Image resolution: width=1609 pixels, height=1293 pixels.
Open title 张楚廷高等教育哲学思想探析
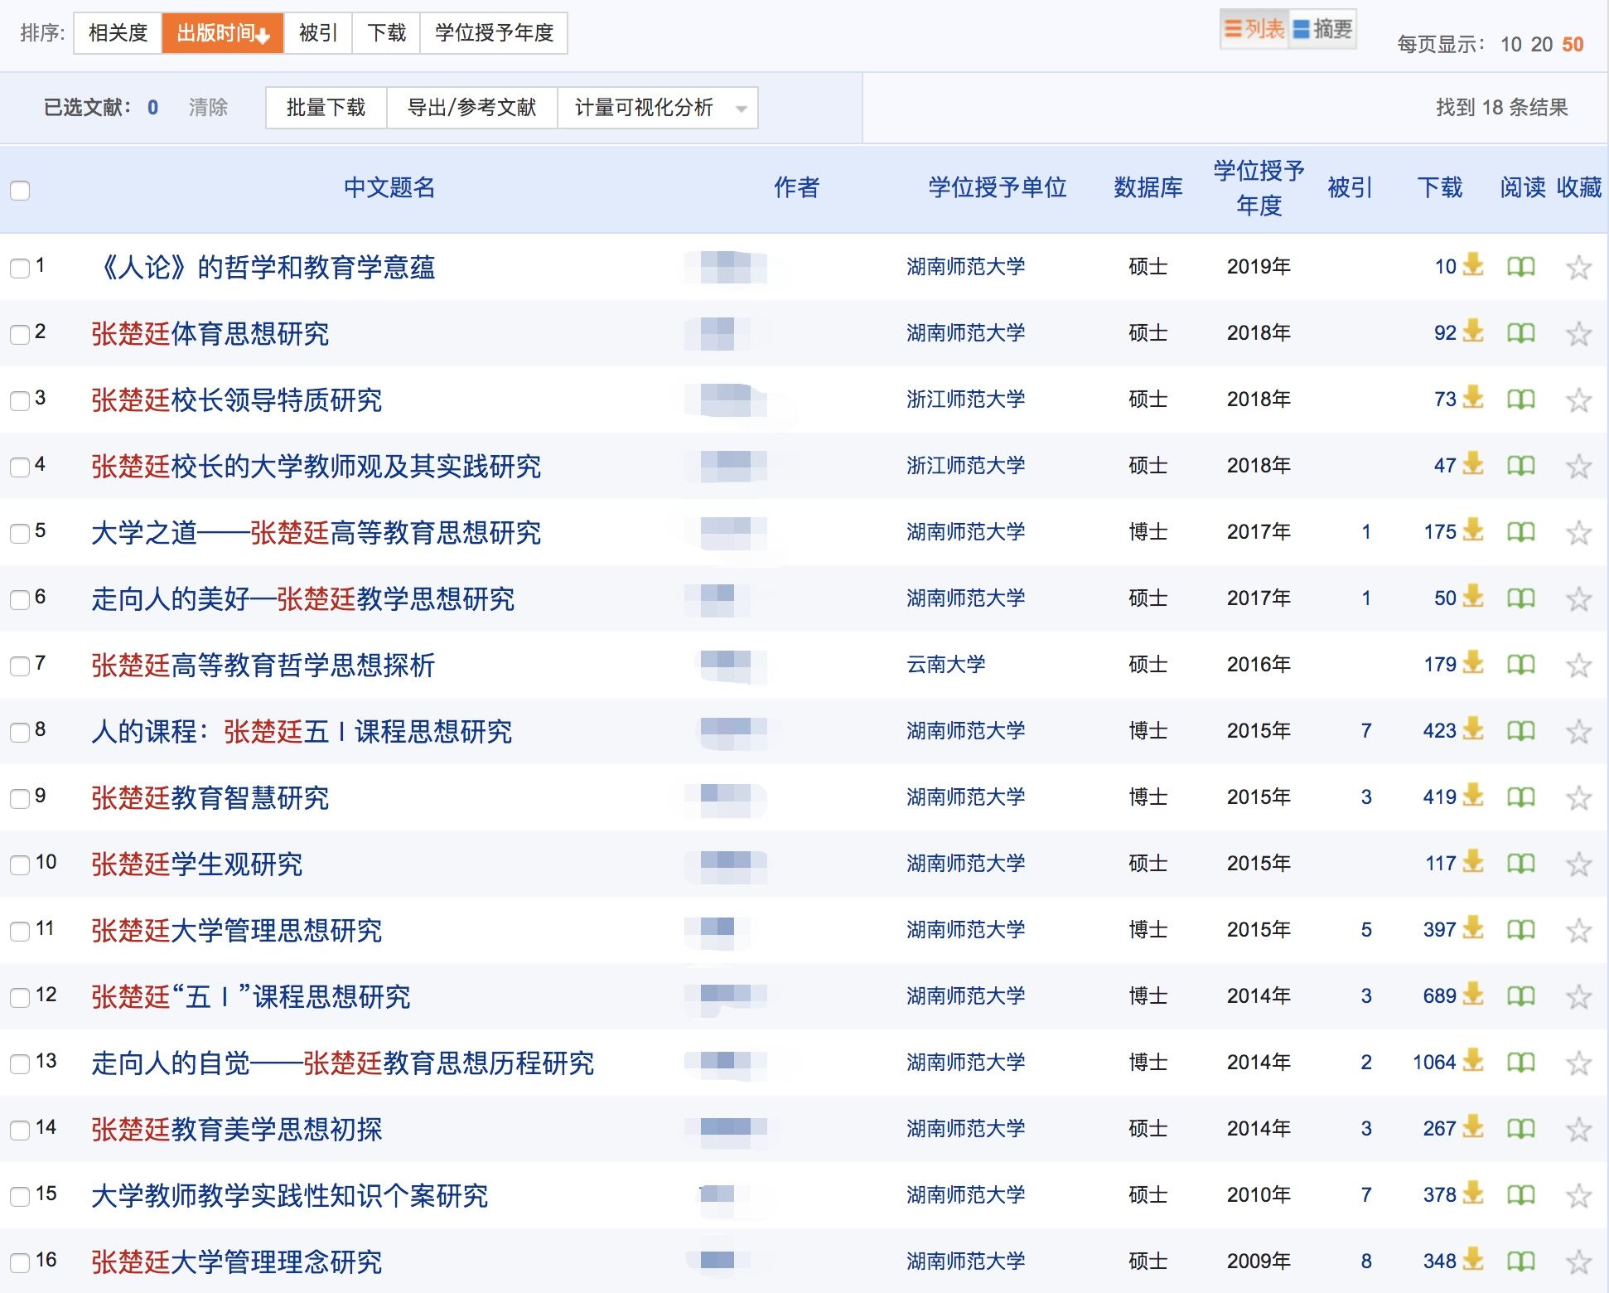(263, 665)
